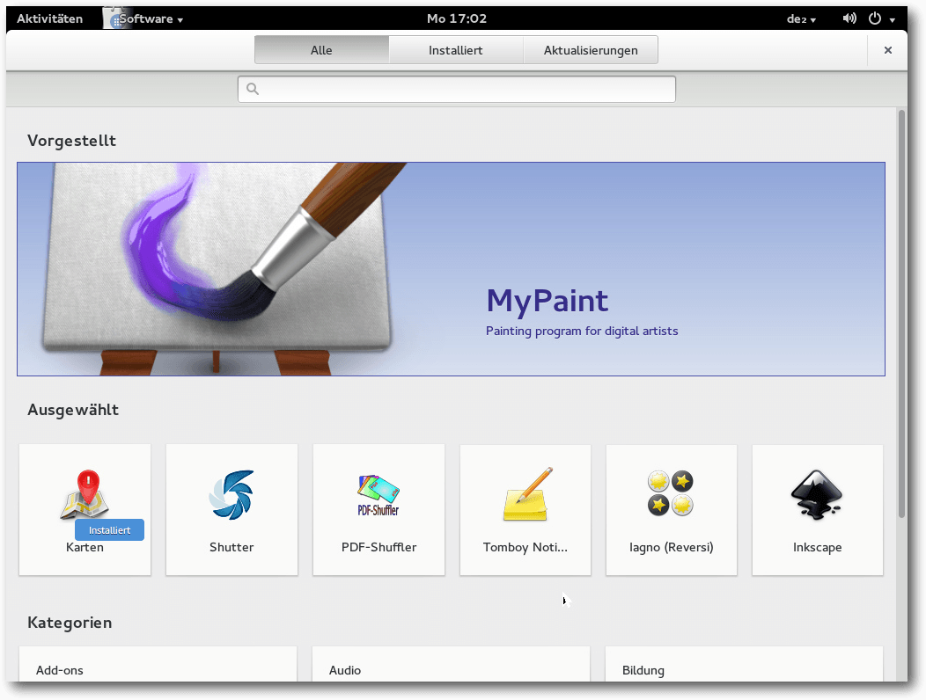Switch to the Alle tab

[x=322, y=50]
